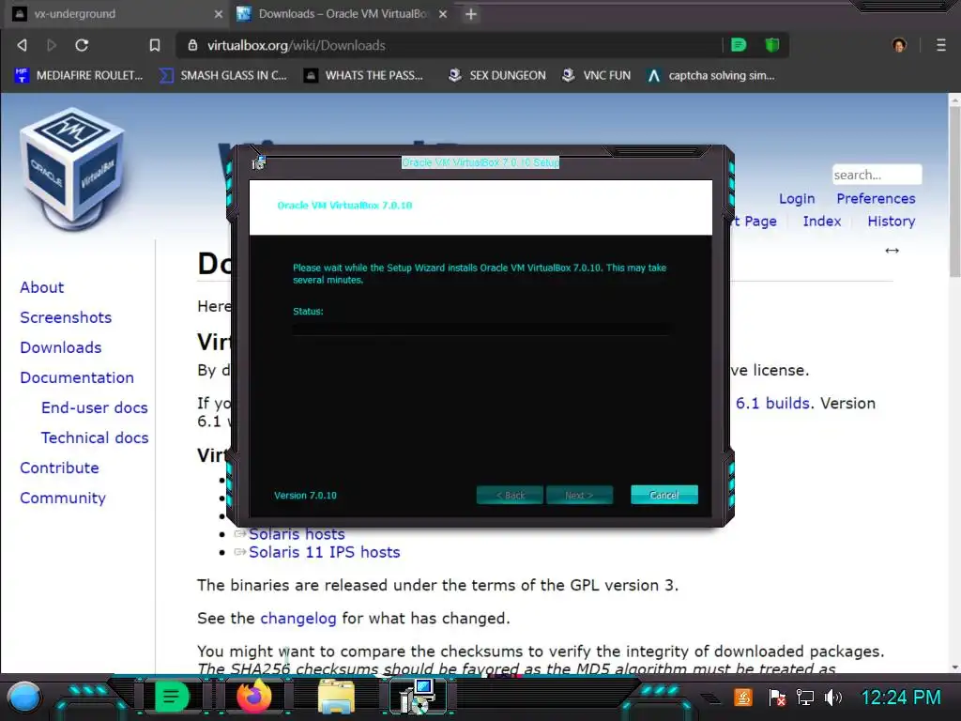
Task: Click the browser back arrow
Action: tap(23, 45)
